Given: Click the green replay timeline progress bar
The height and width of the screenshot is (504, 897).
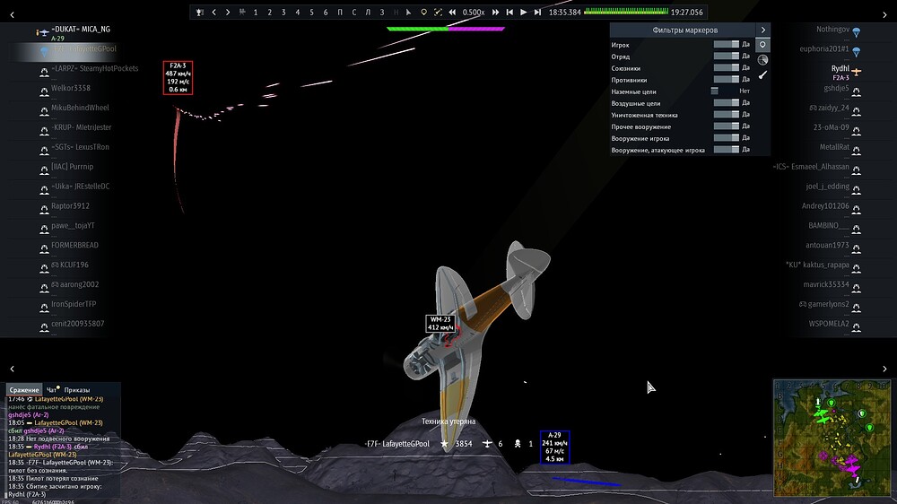Looking at the screenshot, I should coord(626,12).
